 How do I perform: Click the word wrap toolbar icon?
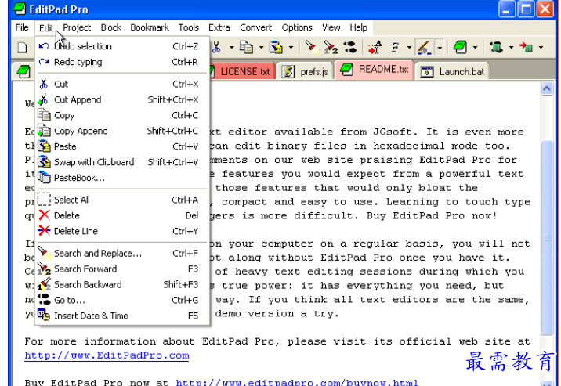[x=375, y=47]
